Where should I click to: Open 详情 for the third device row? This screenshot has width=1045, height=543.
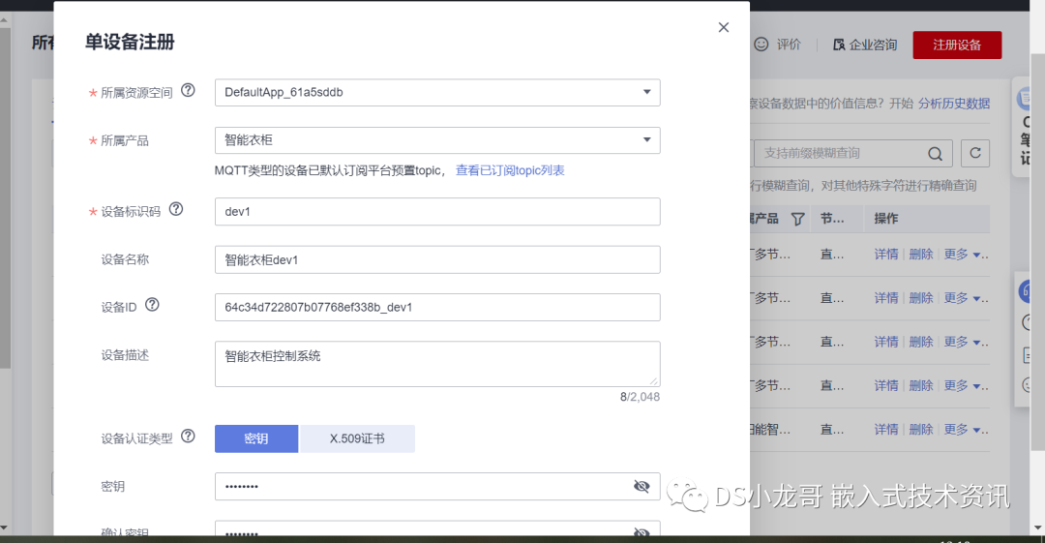[x=886, y=342]
